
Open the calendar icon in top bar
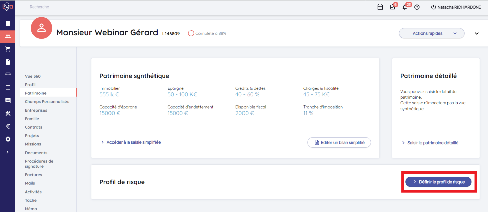click(x=380, y=7)
